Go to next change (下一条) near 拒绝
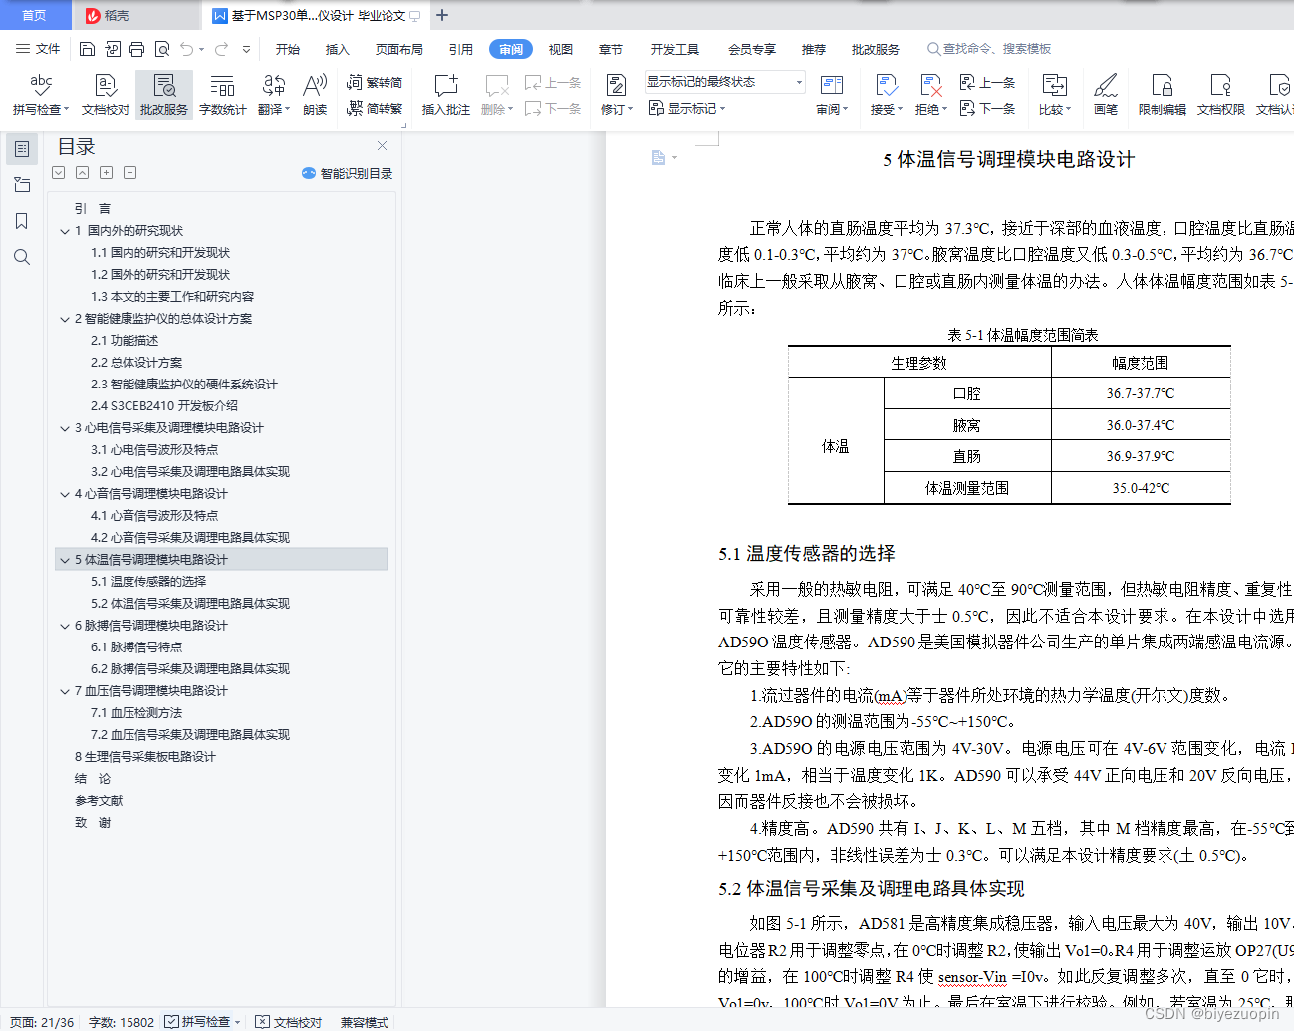This screenshot has height=1031, width=1294. pos(987,108)
